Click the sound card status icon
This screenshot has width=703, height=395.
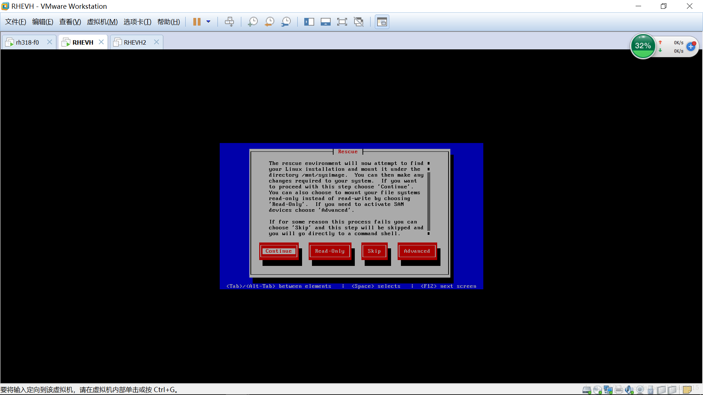[x=629, y=390]
